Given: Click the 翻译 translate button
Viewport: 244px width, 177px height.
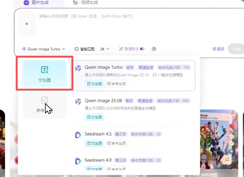Looking at the screenshot, I should point(218,49).
